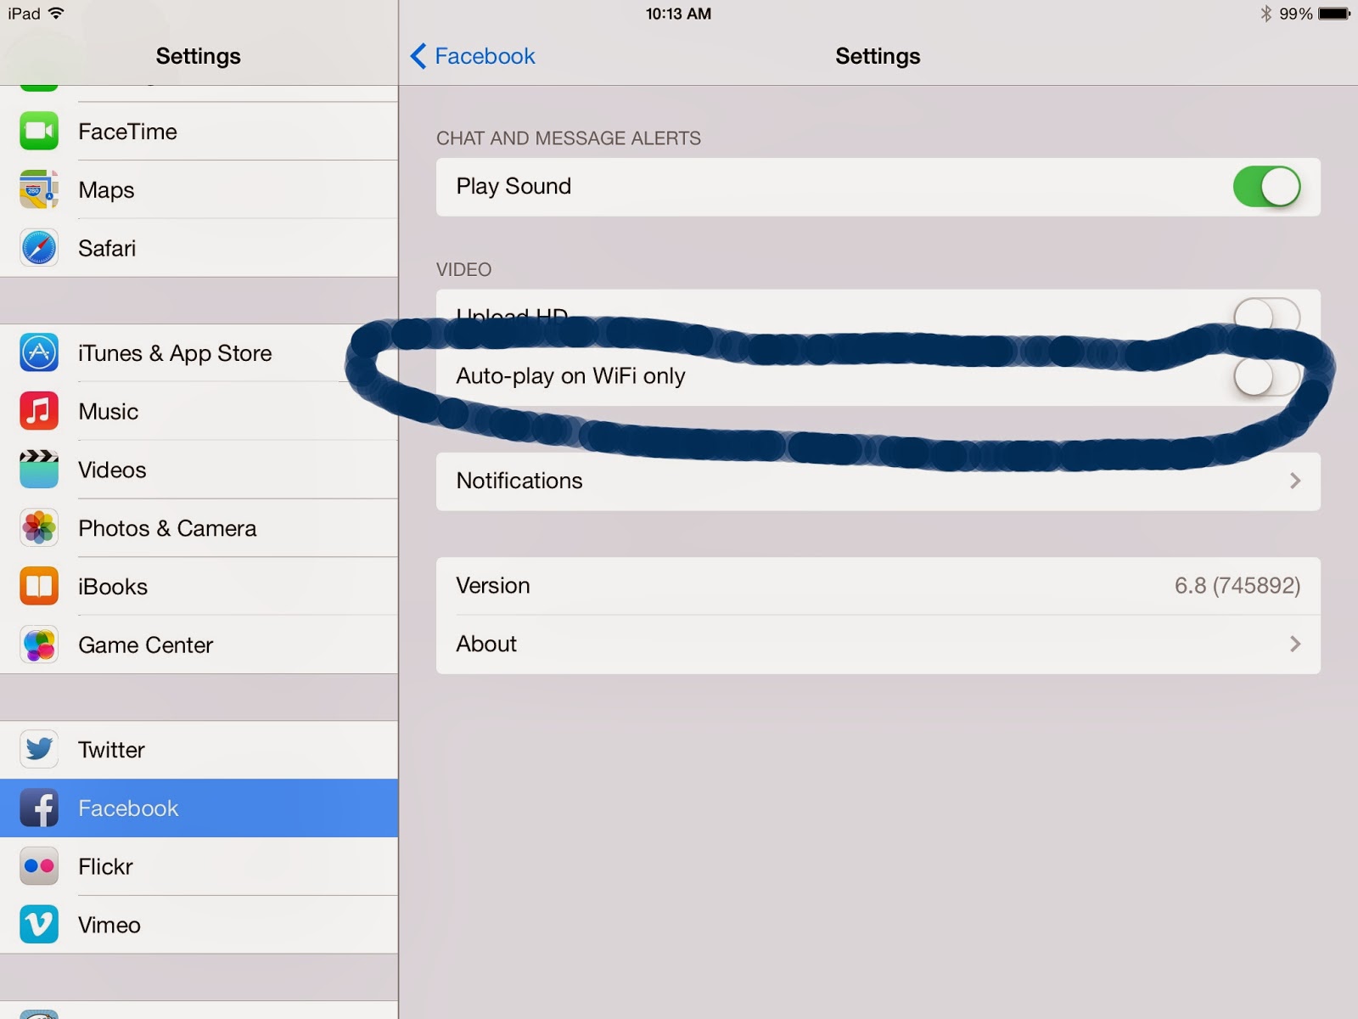Tap the About row label

pyautogui.click(x=486, y=644)
